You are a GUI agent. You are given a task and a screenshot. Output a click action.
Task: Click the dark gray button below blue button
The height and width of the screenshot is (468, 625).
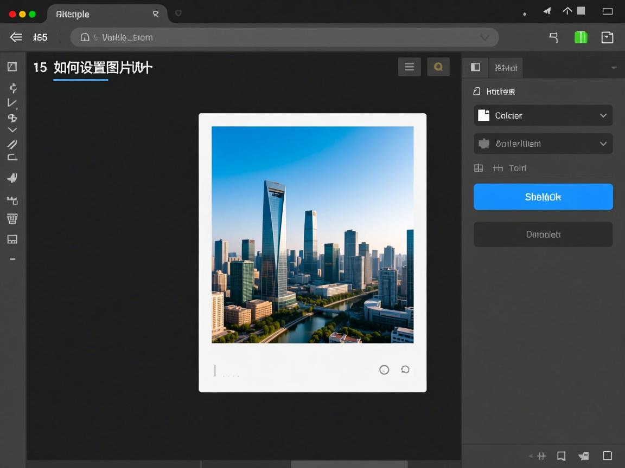coord(543,235)
